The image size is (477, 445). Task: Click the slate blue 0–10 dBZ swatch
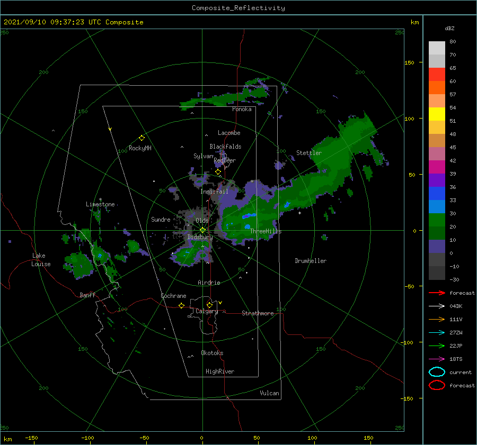(x=437, y=247)
